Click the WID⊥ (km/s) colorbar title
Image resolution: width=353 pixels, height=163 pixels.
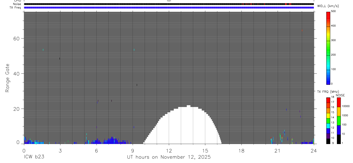click(x=328, y=6)
